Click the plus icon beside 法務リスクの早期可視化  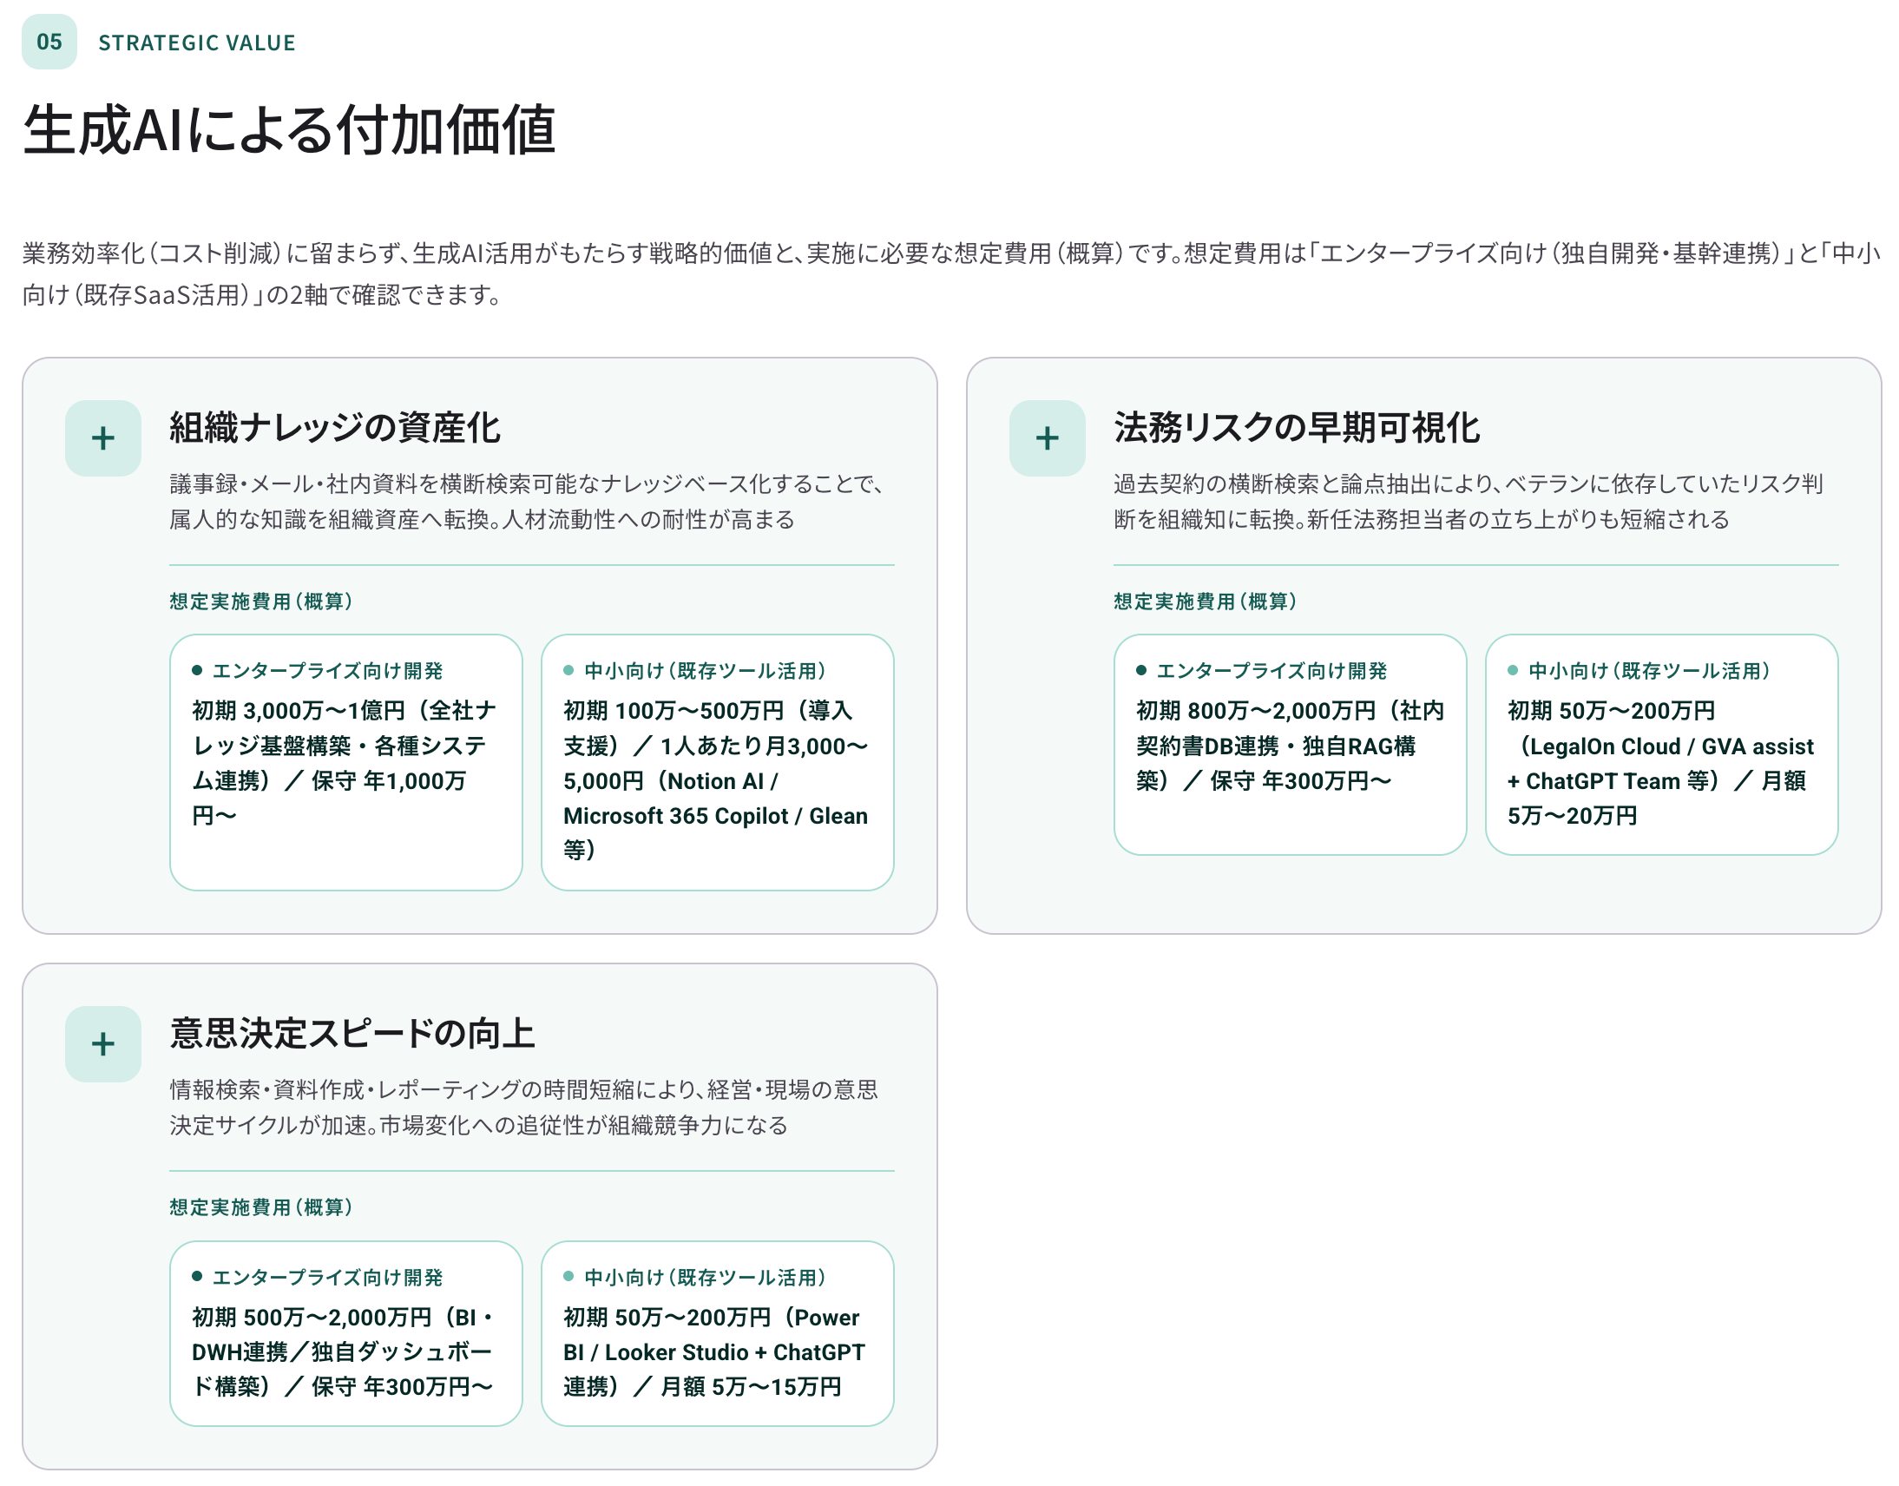click(x=1047, y=437)
